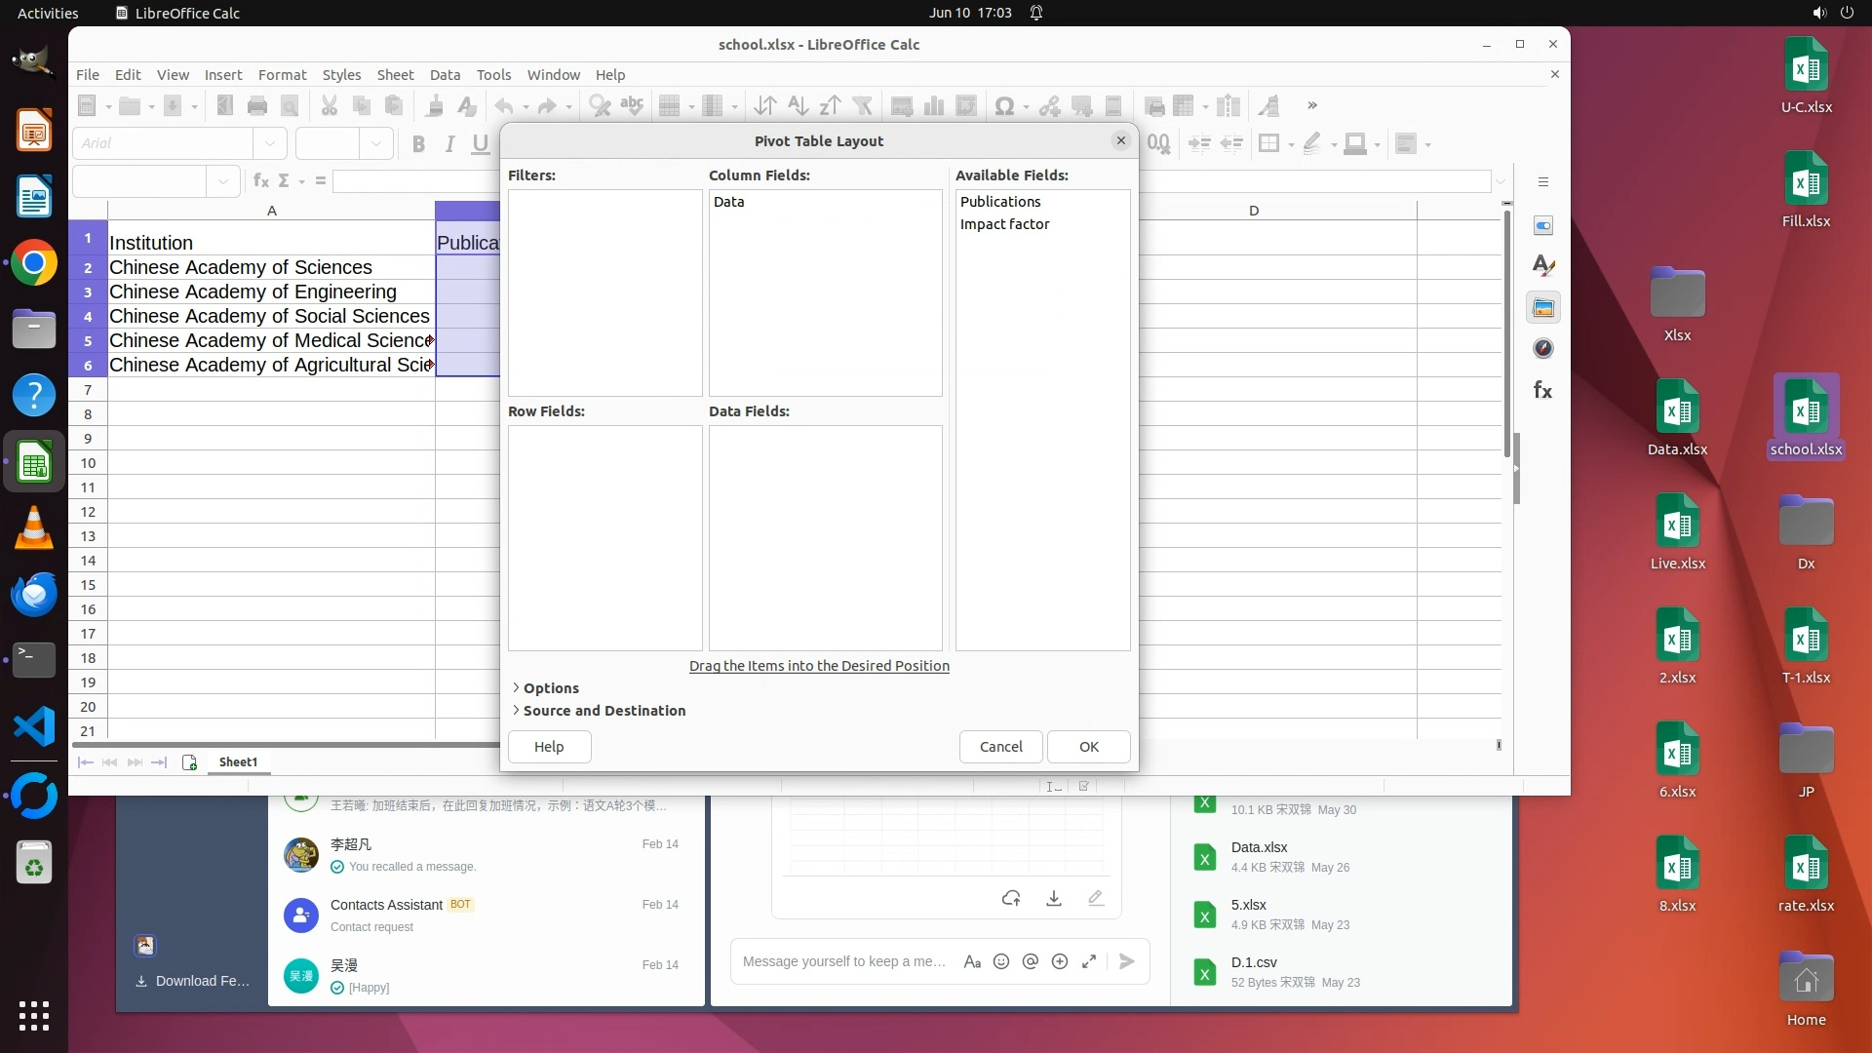
Task: Switch to the Sheet1 tab
Action: coord(238,762)
